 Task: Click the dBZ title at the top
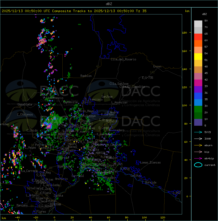[109, 4]
